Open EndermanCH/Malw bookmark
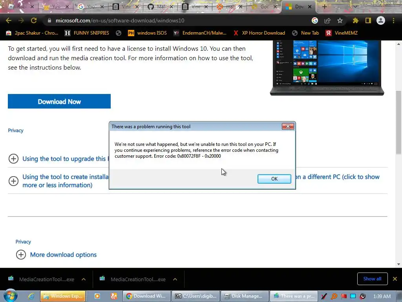402x302 pixels. coord(200,33)
